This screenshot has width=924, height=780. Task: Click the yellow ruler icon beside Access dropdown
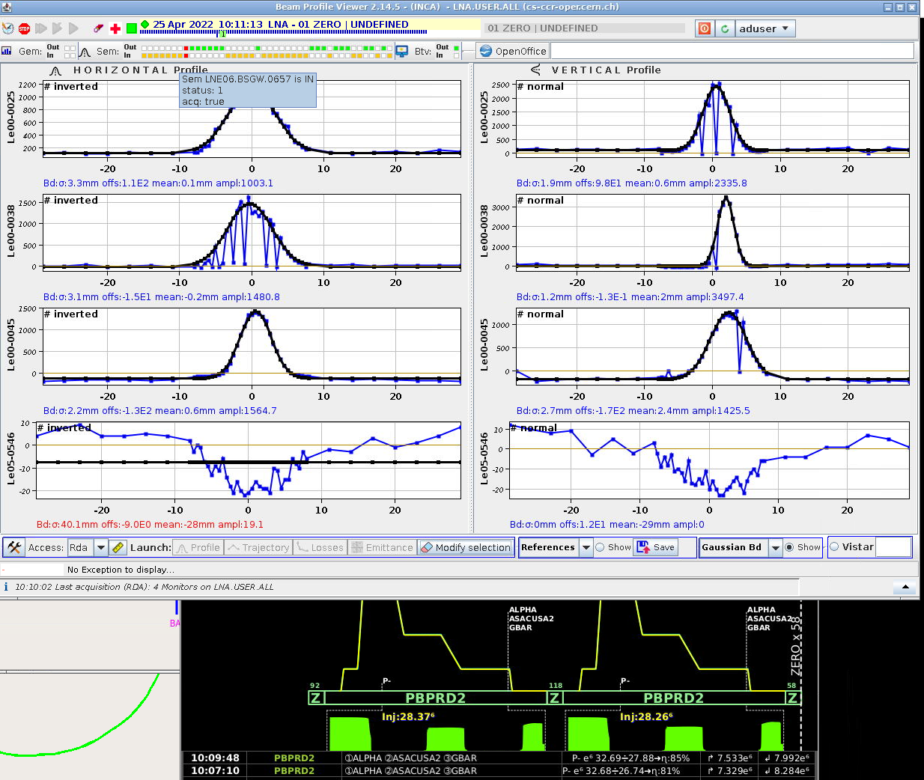(x=118, y=547)
